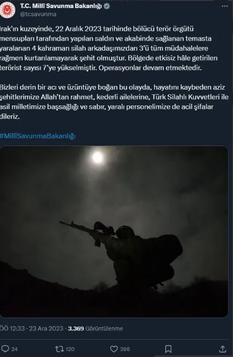
Task: Open the soldier silhouette photo
Action: pyautogui.click(x=114, y=232)
